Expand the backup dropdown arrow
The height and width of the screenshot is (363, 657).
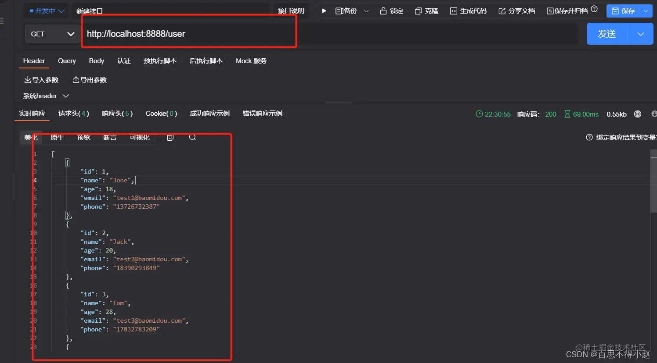tap(366, 11)
